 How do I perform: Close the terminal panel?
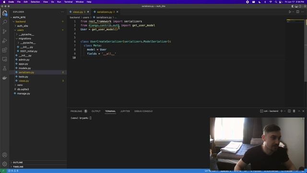303,111
